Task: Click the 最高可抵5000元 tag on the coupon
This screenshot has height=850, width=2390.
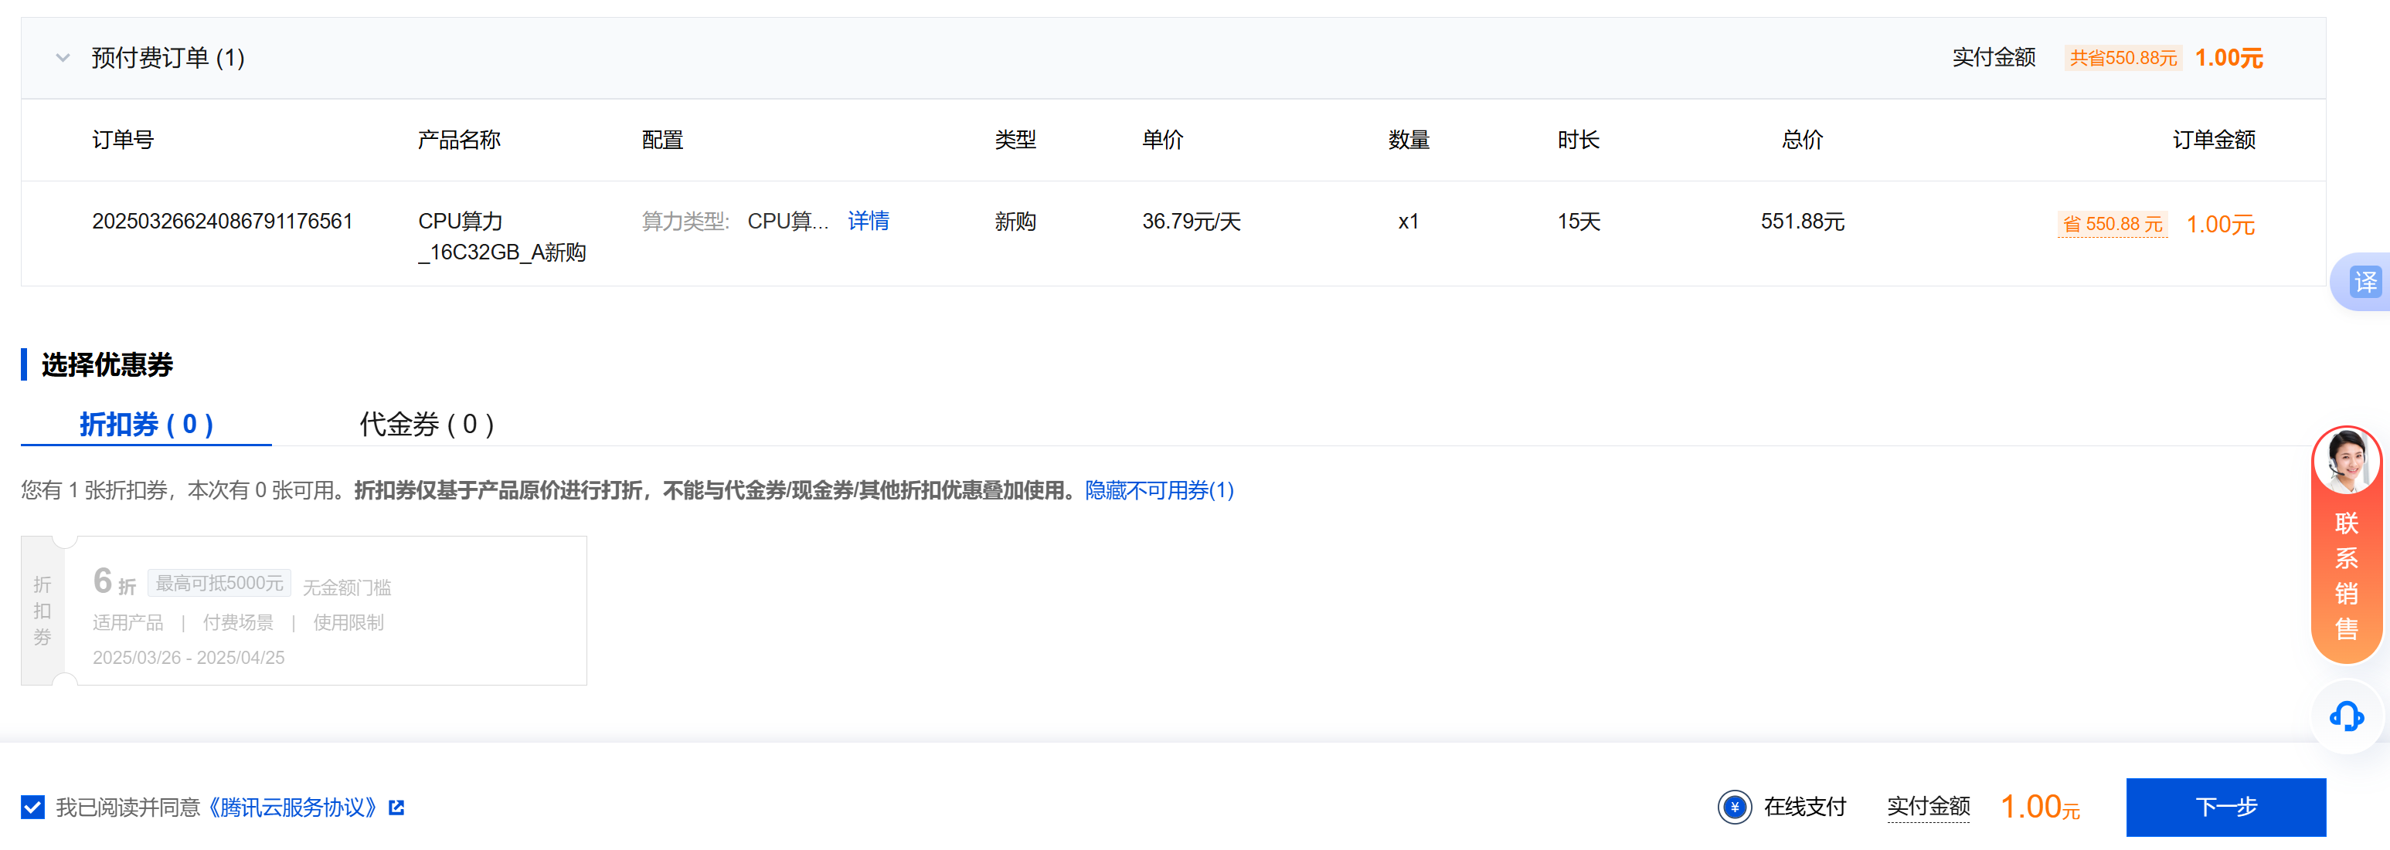Action: tap(221, 582)
